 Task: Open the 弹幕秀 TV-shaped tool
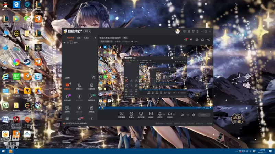click(x=91, y=109)
